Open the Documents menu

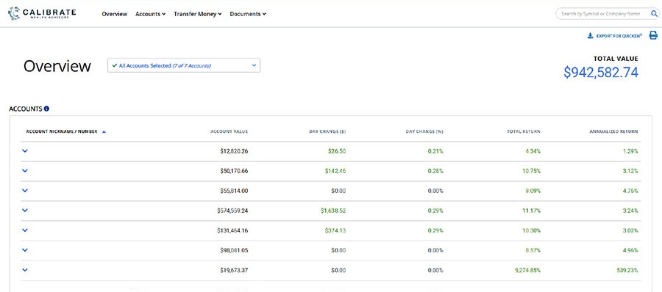(248, 14)
